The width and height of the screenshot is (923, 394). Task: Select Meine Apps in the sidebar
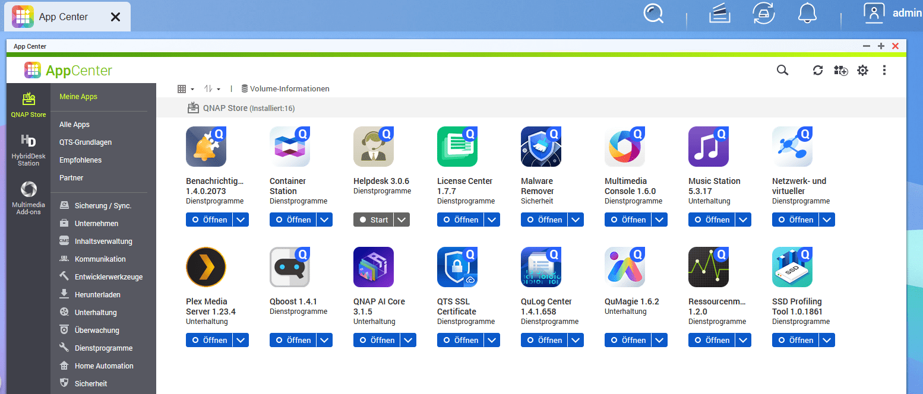[x=78, y=97]
